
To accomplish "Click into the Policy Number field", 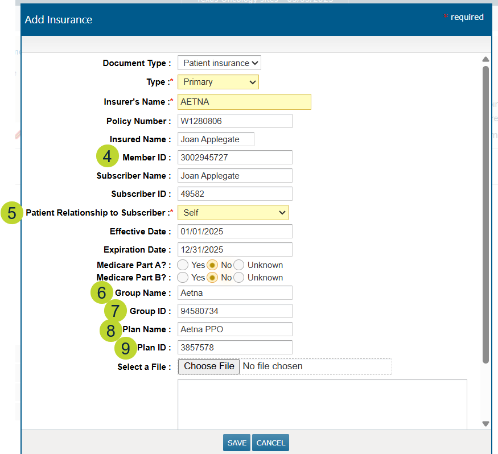I will coord(234,121).
